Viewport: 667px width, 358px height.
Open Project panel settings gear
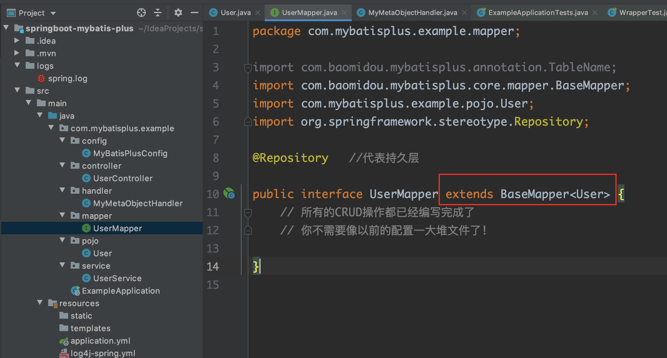click(x=178, y=12)
